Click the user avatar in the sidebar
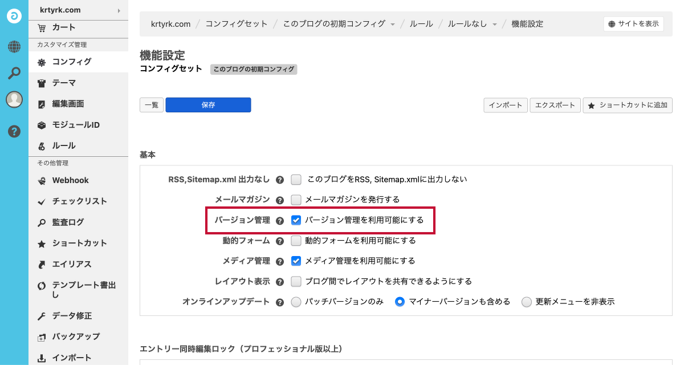 coord(14,100)
